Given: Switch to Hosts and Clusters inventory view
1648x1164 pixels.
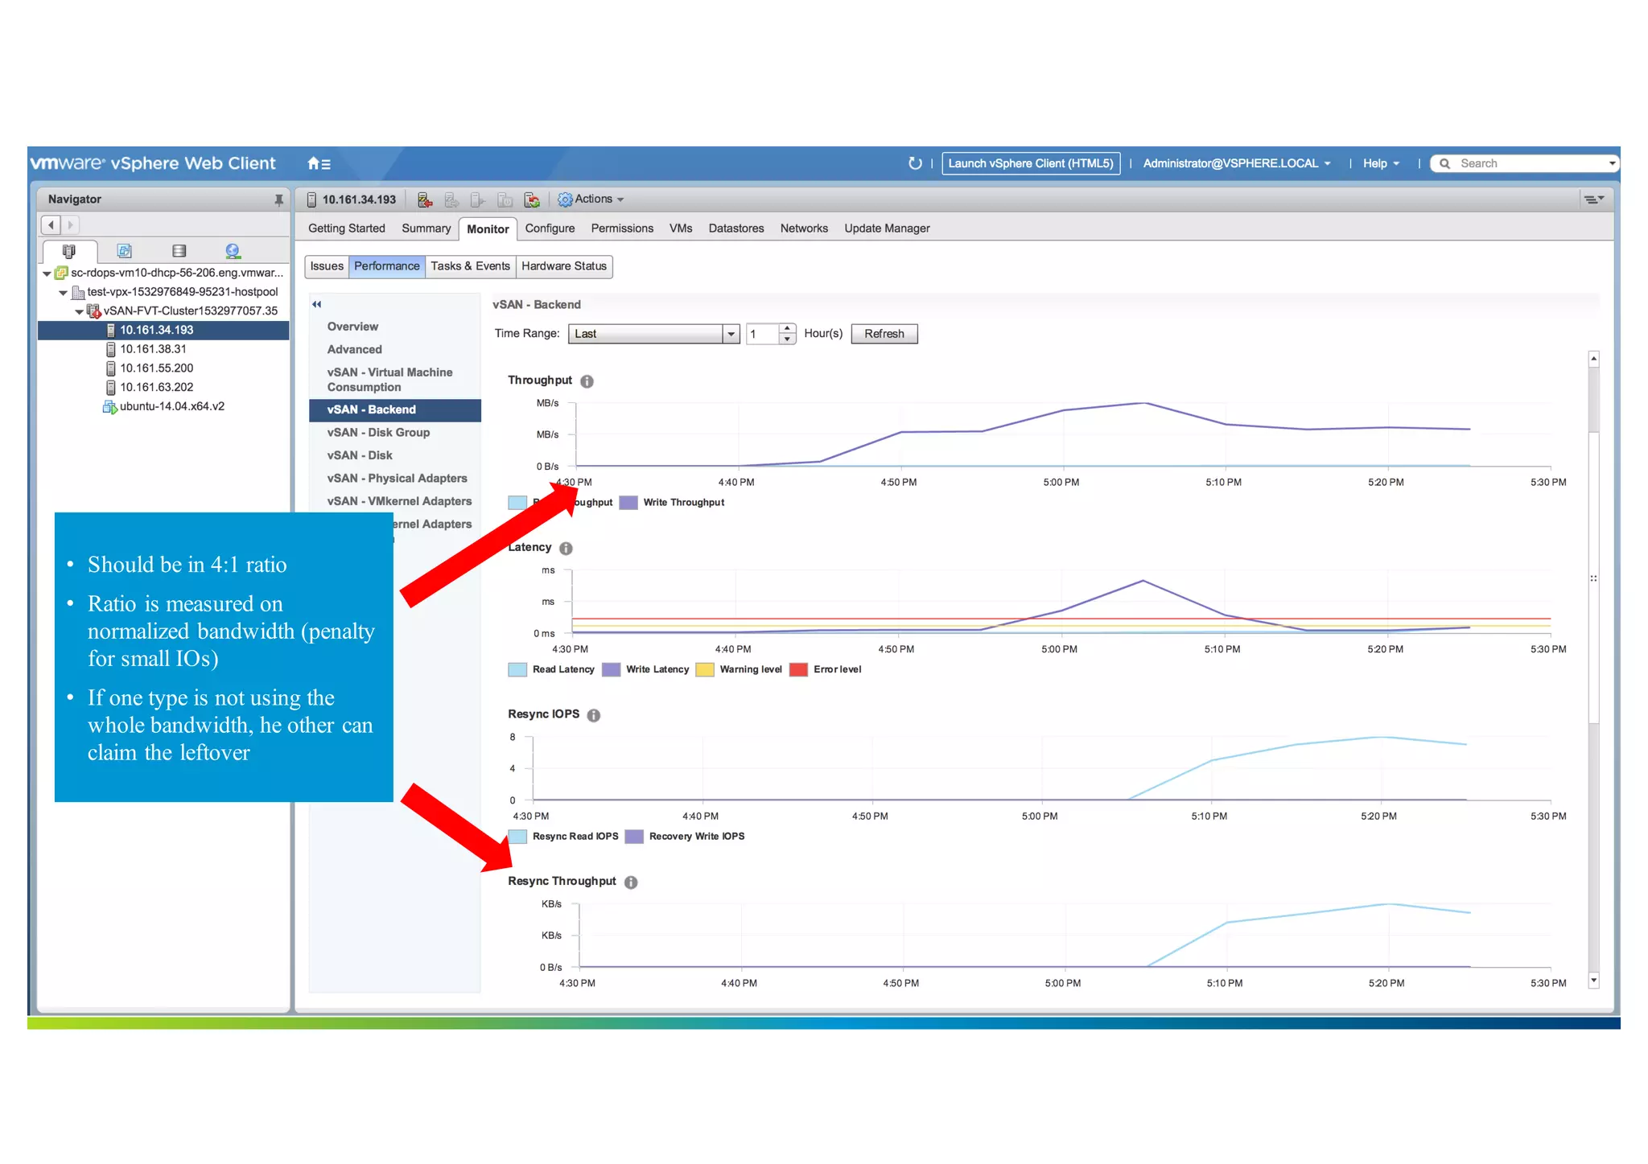Looking at the screenshot, I should tap(69, 251).
